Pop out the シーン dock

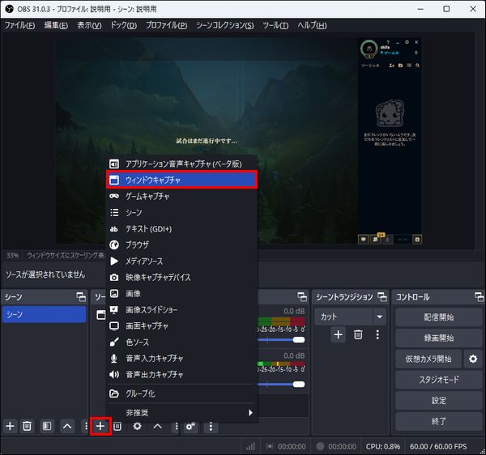(x=81, y=297)
